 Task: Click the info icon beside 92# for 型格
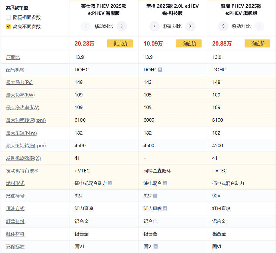point(155,196)
